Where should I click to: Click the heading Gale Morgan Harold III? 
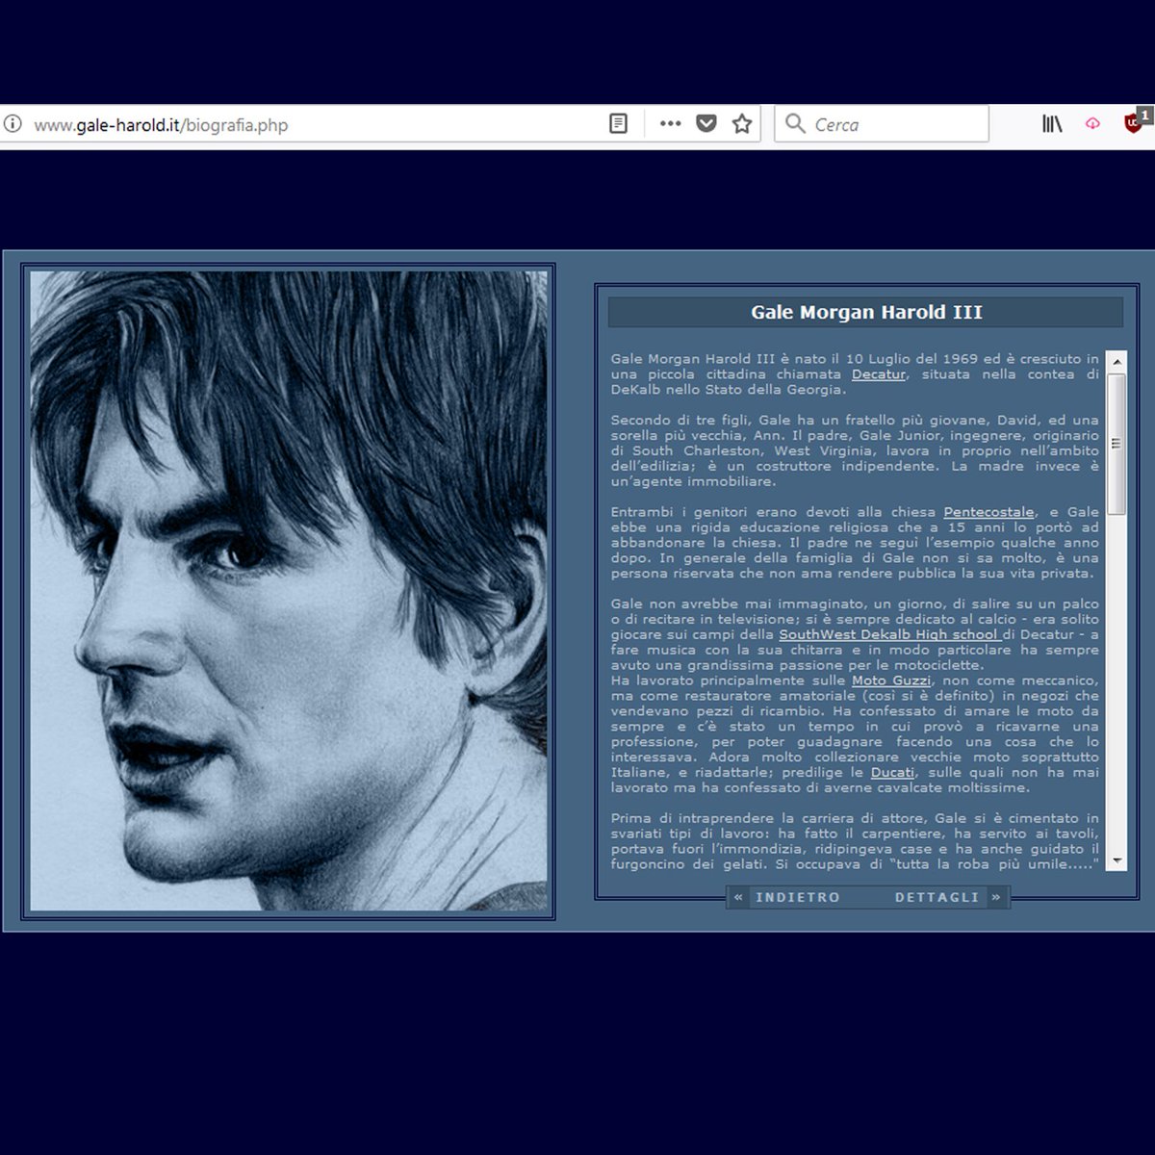click(866, 312)
